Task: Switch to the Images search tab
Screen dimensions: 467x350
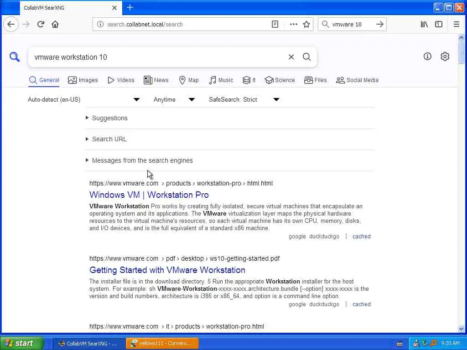Action: click(x=83, y=80)
